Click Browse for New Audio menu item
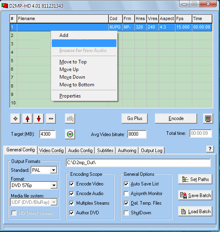Viewport: 220px width, 232px height. (84, 51)
